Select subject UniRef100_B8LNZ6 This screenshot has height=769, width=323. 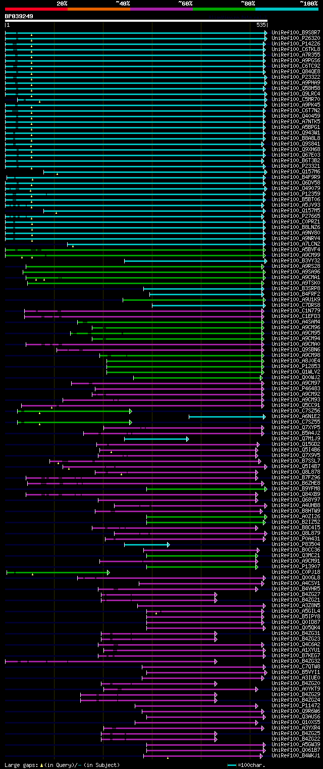(296, 227)
